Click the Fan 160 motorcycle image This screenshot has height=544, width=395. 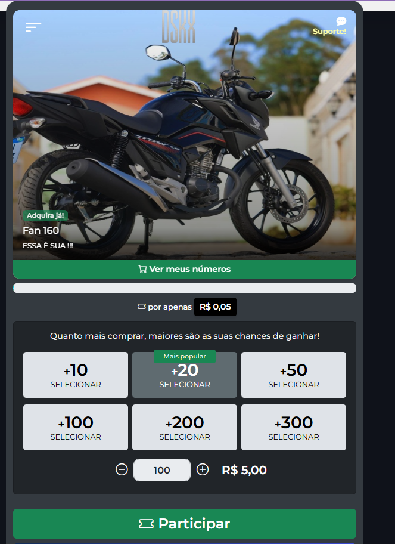(185, 135)
